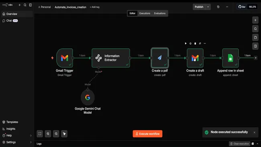Viewport: 261px width, 147px height.
Task: Switch to the Evaluations tab
Action: pyautogui.click(x=160, y=13)
